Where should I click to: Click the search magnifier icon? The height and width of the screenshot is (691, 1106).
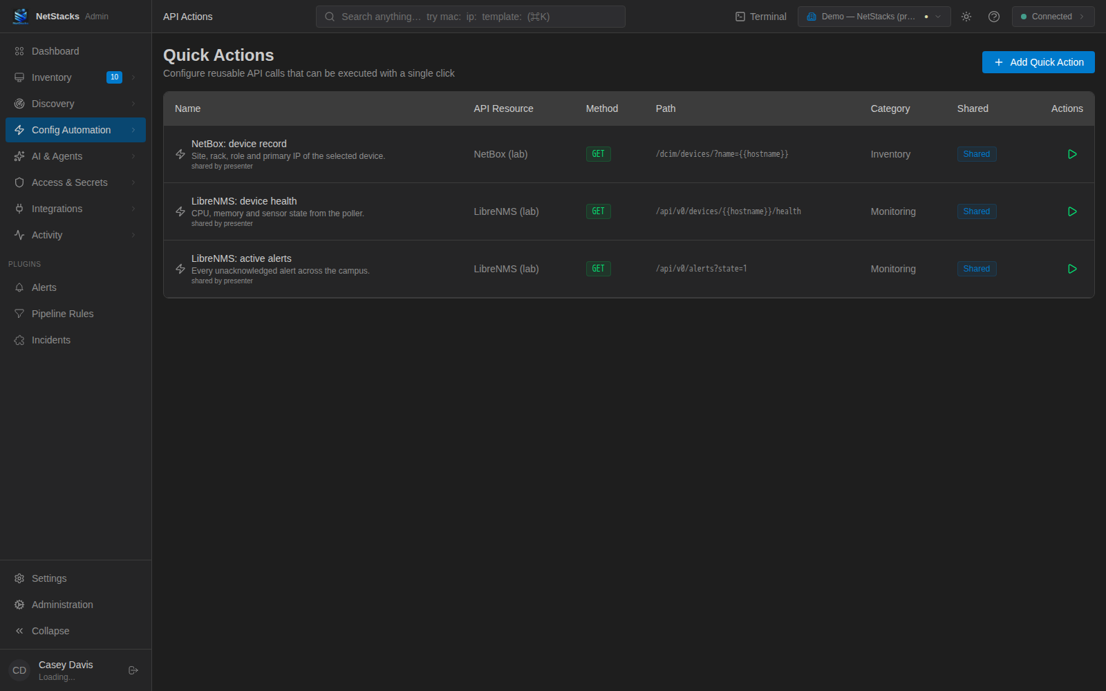[330, 17]
